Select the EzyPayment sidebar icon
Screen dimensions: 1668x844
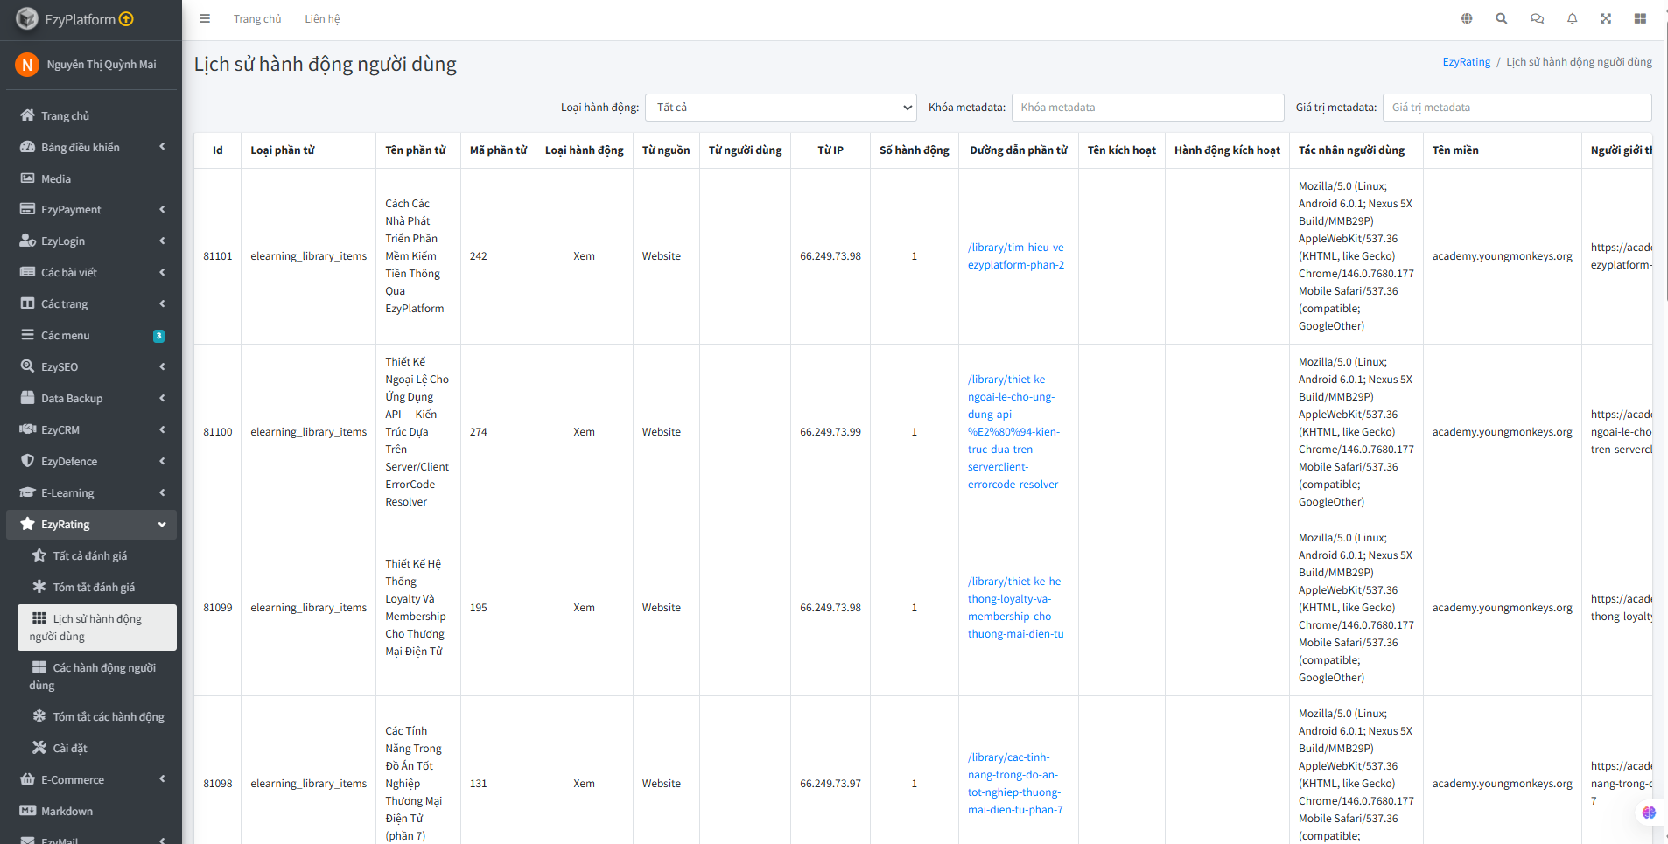click(x=29, y=209)
